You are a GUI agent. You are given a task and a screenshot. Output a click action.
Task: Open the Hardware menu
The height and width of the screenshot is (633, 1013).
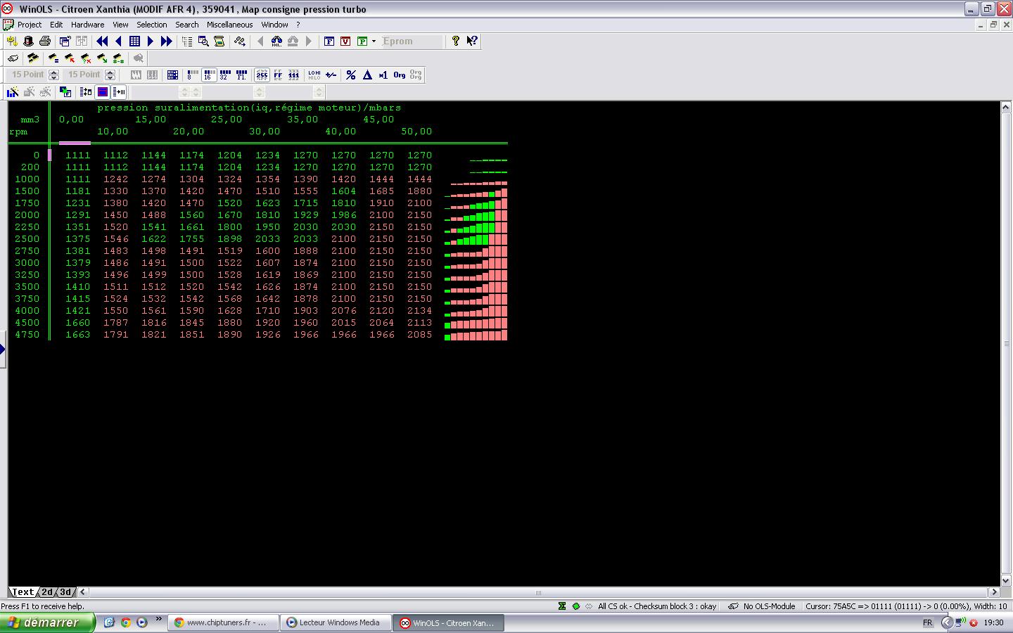[87, 25]
